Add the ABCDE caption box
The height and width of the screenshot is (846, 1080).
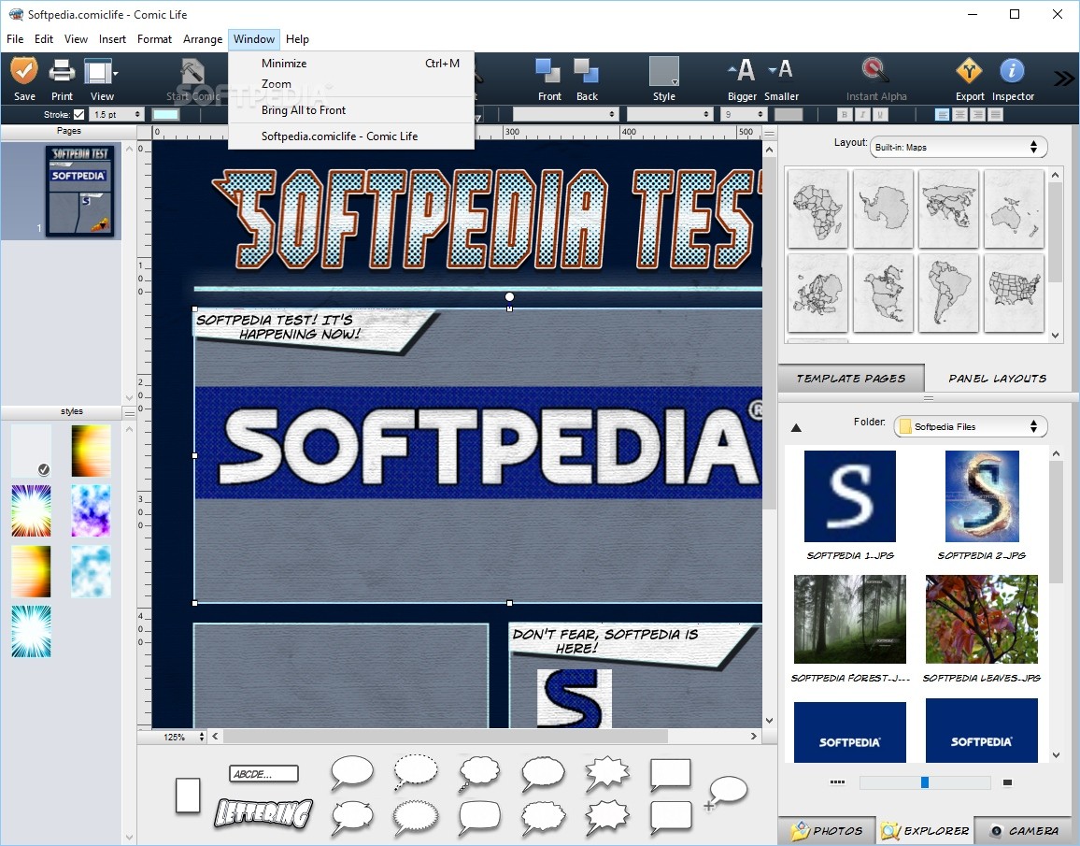coord(263,774)
